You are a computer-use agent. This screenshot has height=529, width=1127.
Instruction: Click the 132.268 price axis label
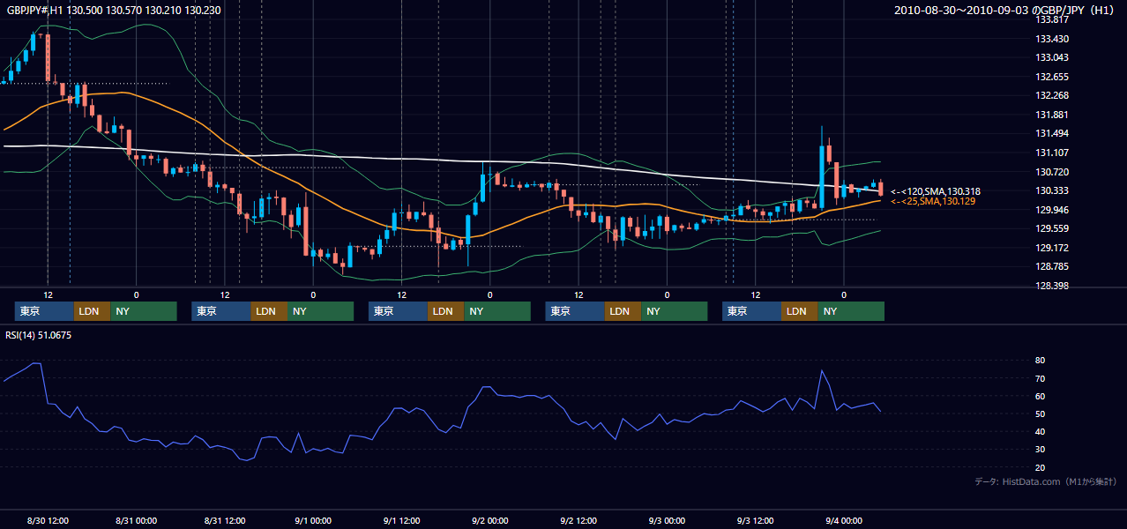(x=1053, y=95)
